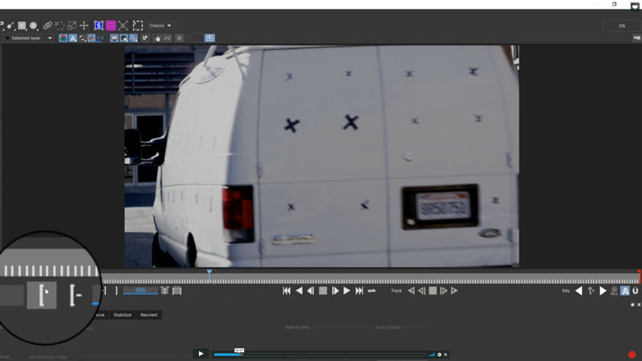The image size is (642, 361).
Task: Click the reset timeline zoom icon
Action: click(177, 290)
